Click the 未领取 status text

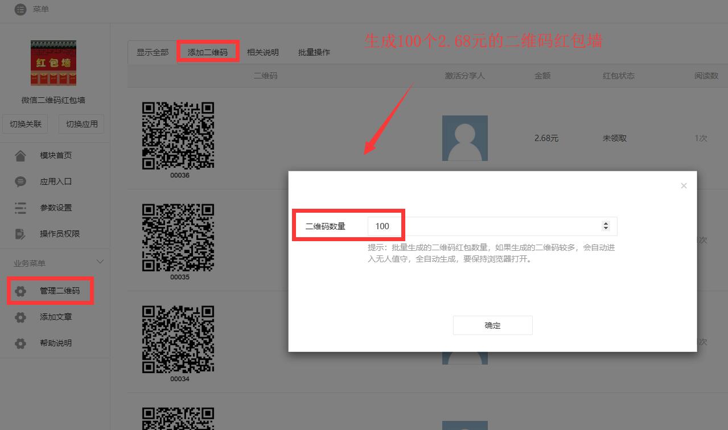point(615,138)
